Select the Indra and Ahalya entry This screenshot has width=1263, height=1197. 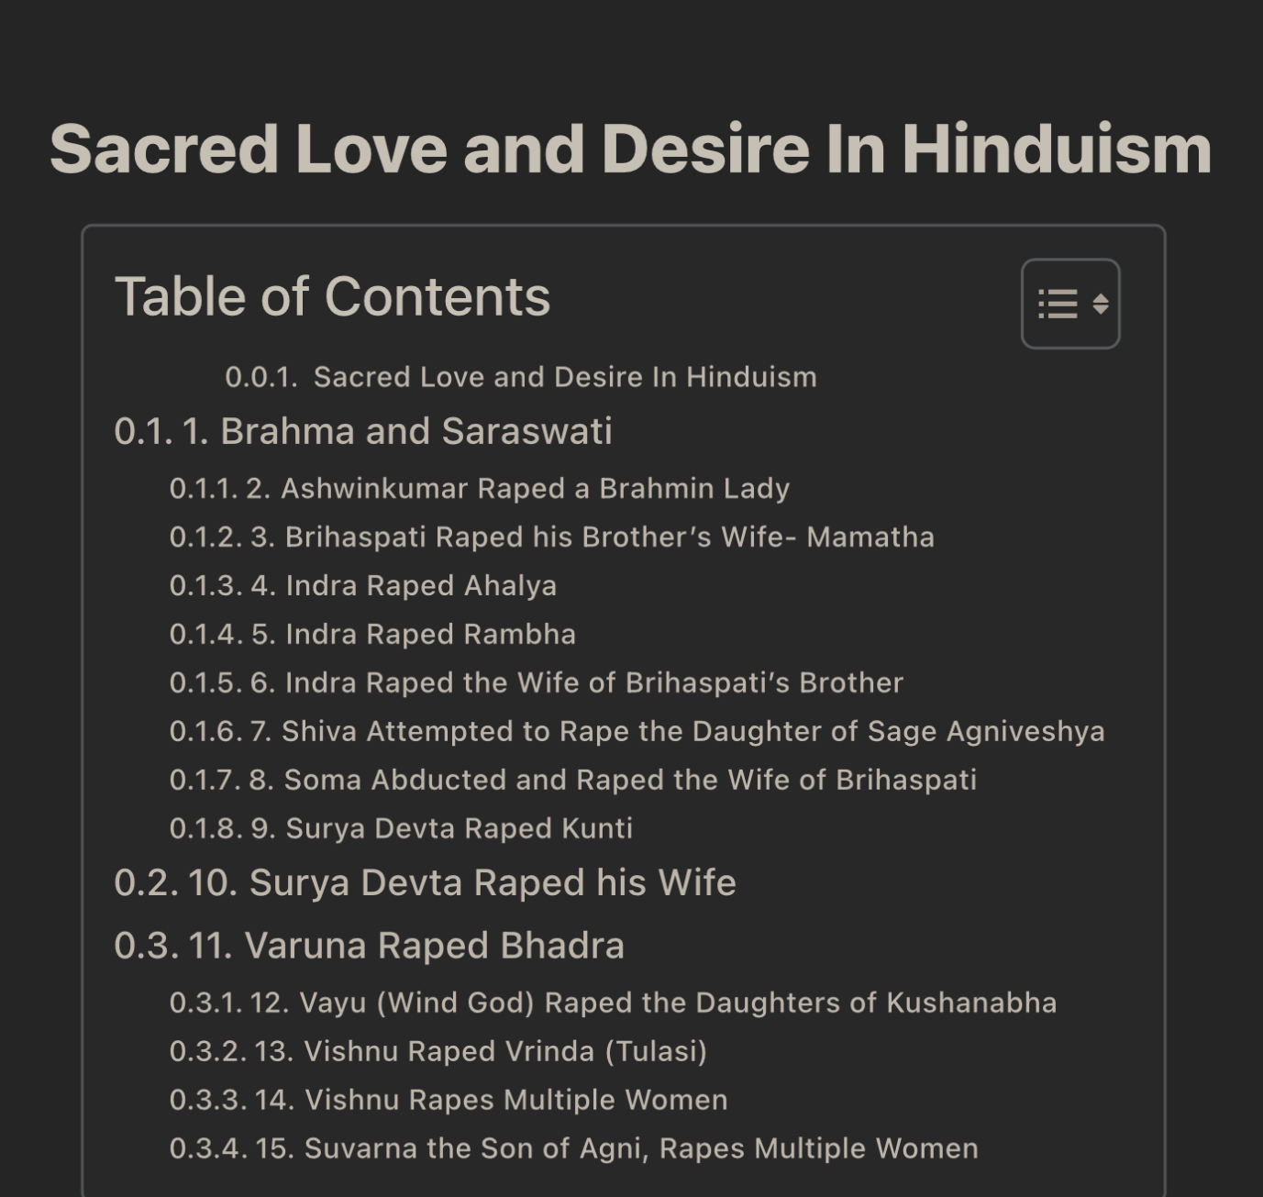[362, 585]
